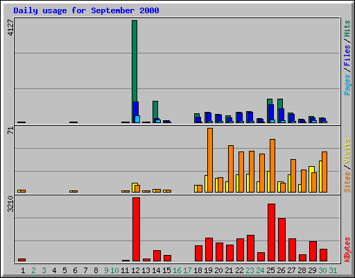Screen dimensions: 355x278
Task: Click day label 1 on x-axis
Action: (x=23, y=270)
